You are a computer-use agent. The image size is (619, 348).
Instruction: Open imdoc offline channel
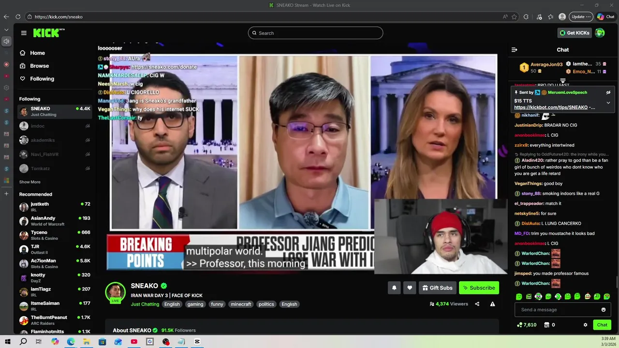coord(55,126)
